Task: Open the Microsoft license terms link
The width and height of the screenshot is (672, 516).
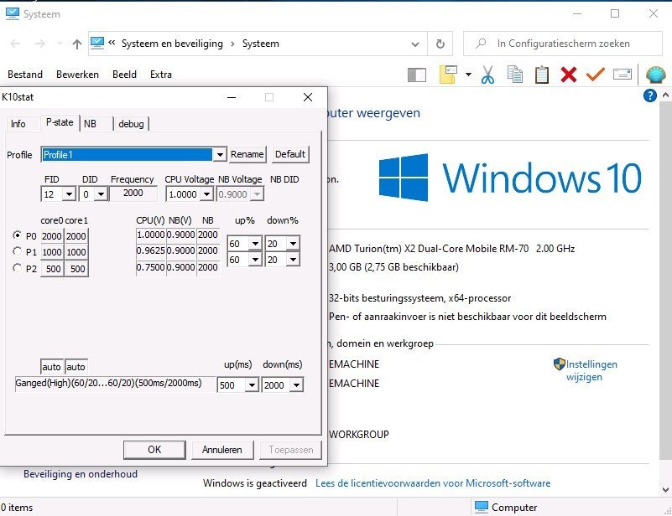Action: coord(433,483)
